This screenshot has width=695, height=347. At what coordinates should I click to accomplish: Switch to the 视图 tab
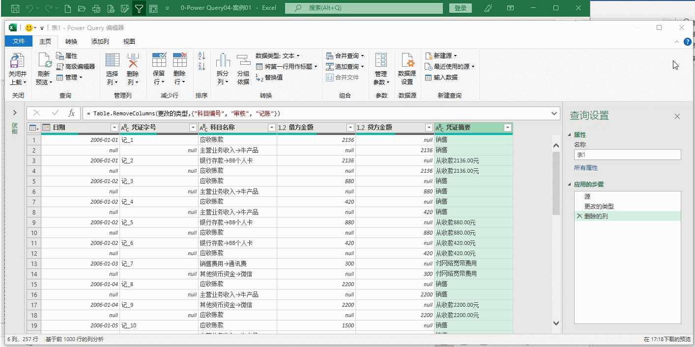[x=129, y=42]
